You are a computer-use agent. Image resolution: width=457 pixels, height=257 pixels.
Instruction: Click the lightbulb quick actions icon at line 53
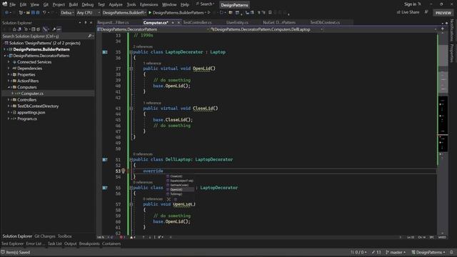124,171
